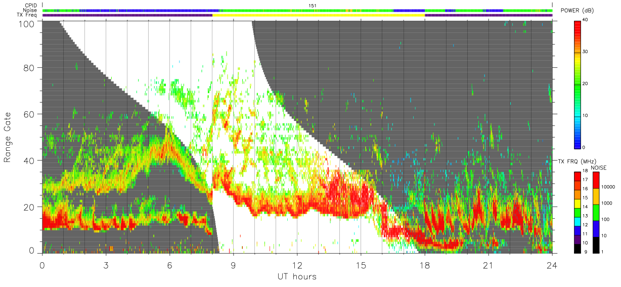Click the "Noise" row label at top left
This screenshot has height=287, width=621.
click(30, 10)
